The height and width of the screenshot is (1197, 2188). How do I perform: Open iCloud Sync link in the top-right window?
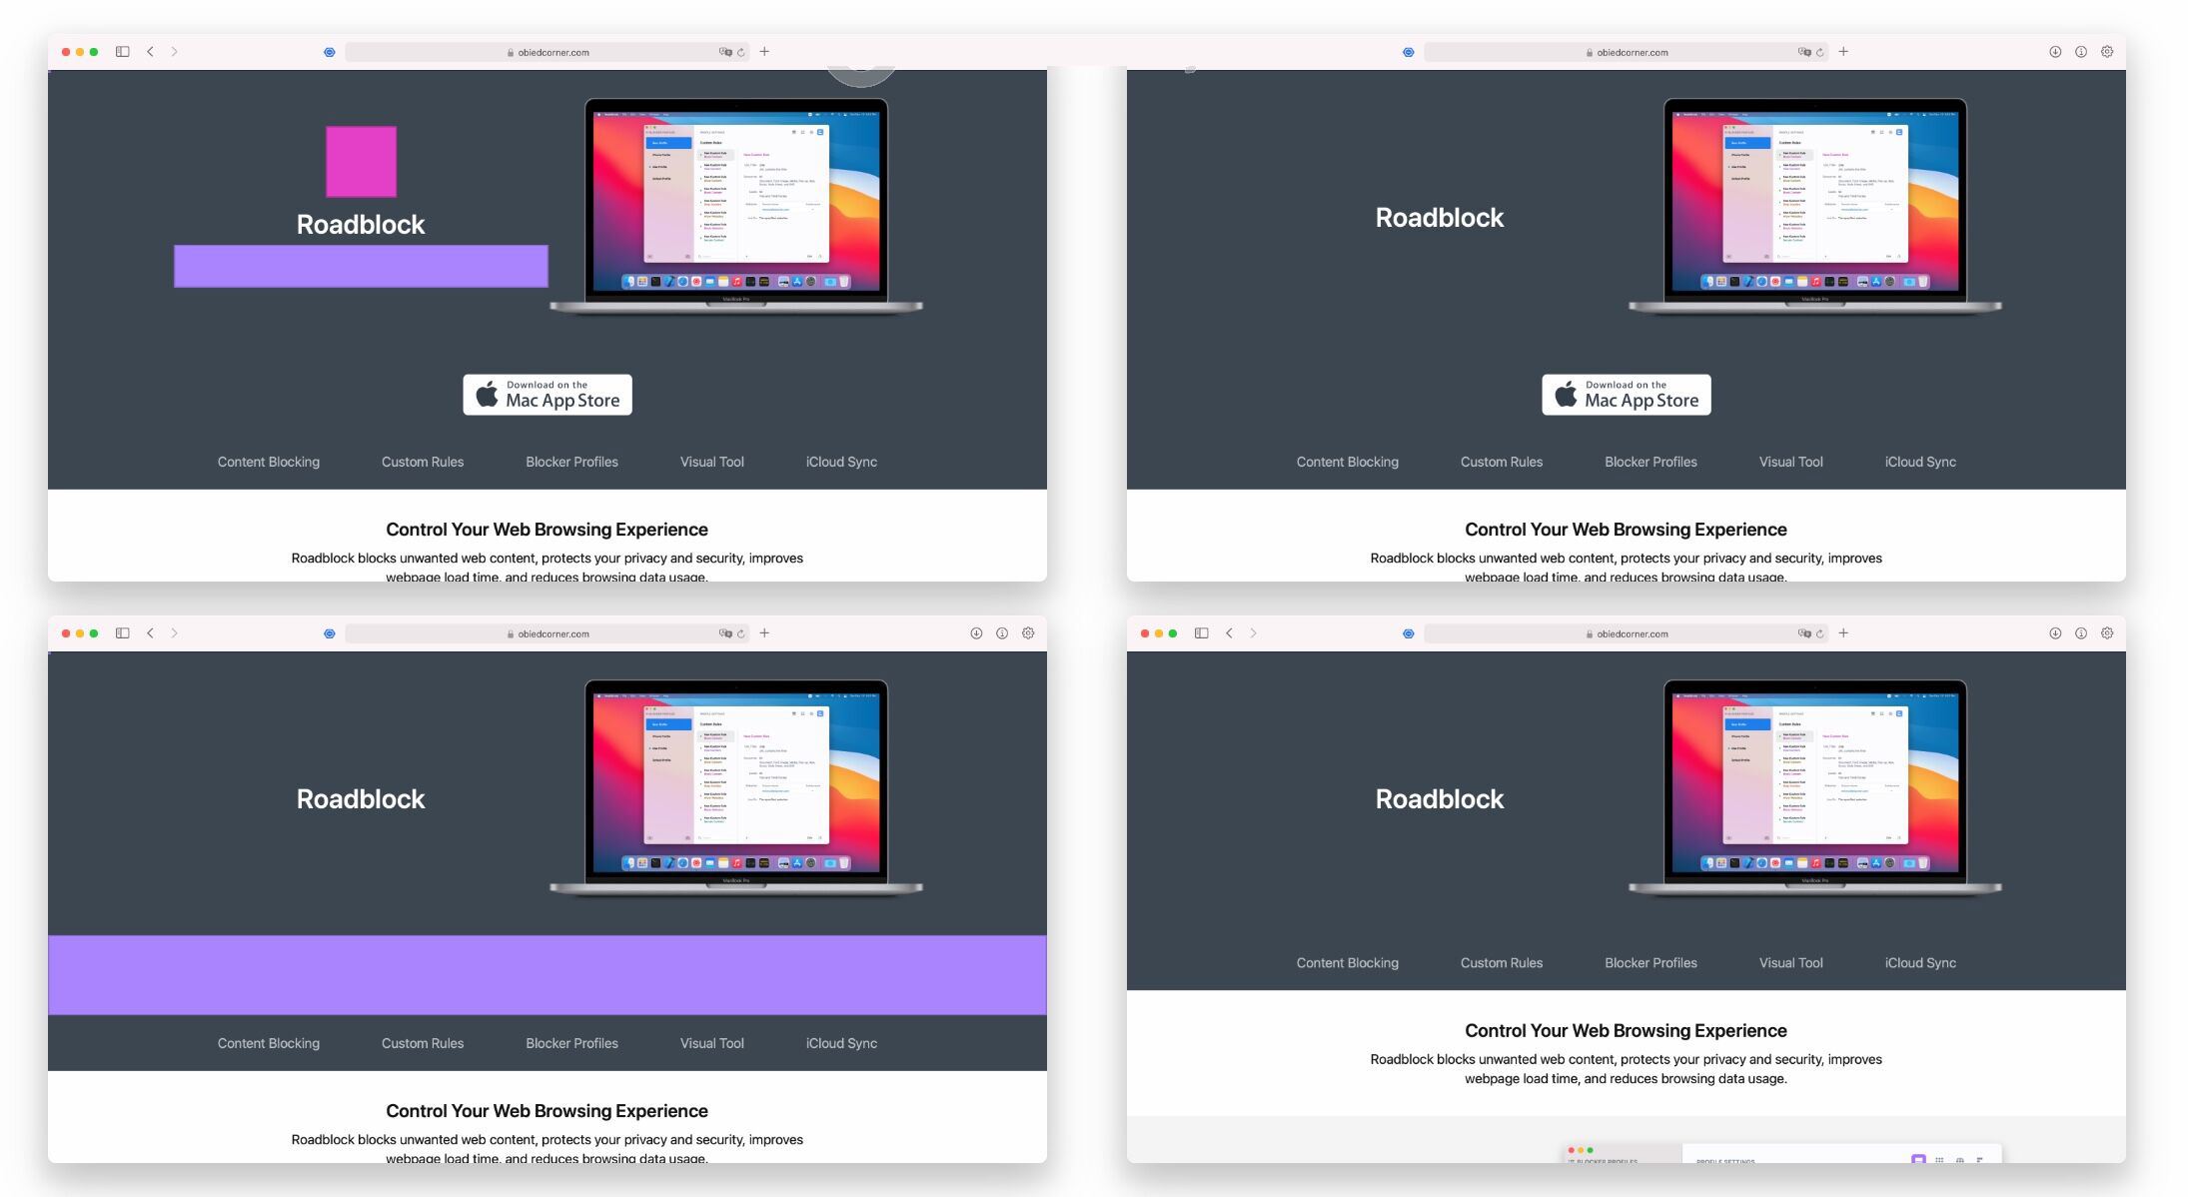[1920, 462]
